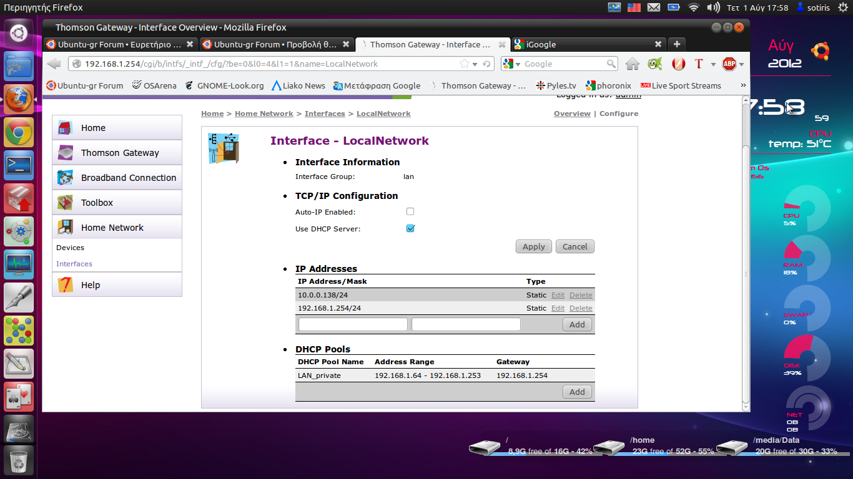Open the Adblock Plus dropdown arrow

[742, 64]
